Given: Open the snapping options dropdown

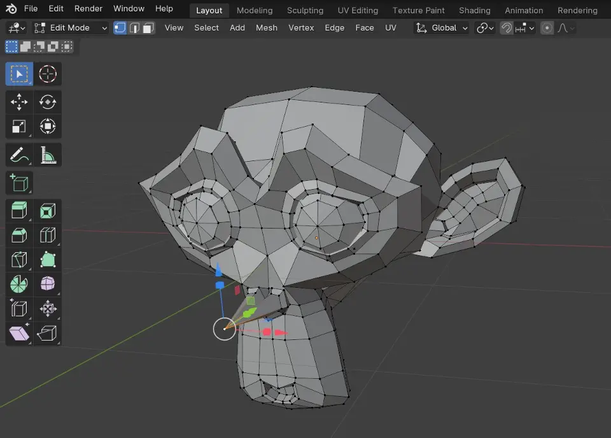Looking at the screenshot, I should pos(524,28).
